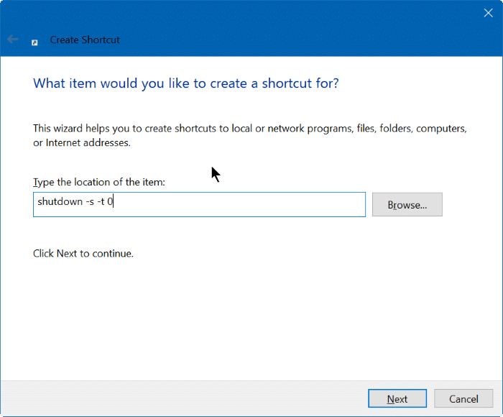Click the 'or Internet addresses' text line
The height and width of the screenshot is (417, 503).
coord(82,142)
